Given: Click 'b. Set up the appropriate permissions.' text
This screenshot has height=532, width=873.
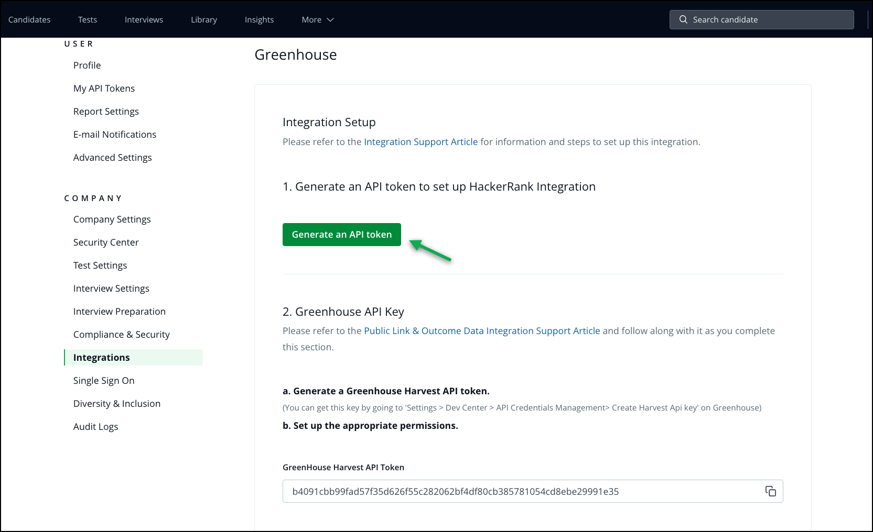Looking at the screenshot, I should (x=370, y=426).
